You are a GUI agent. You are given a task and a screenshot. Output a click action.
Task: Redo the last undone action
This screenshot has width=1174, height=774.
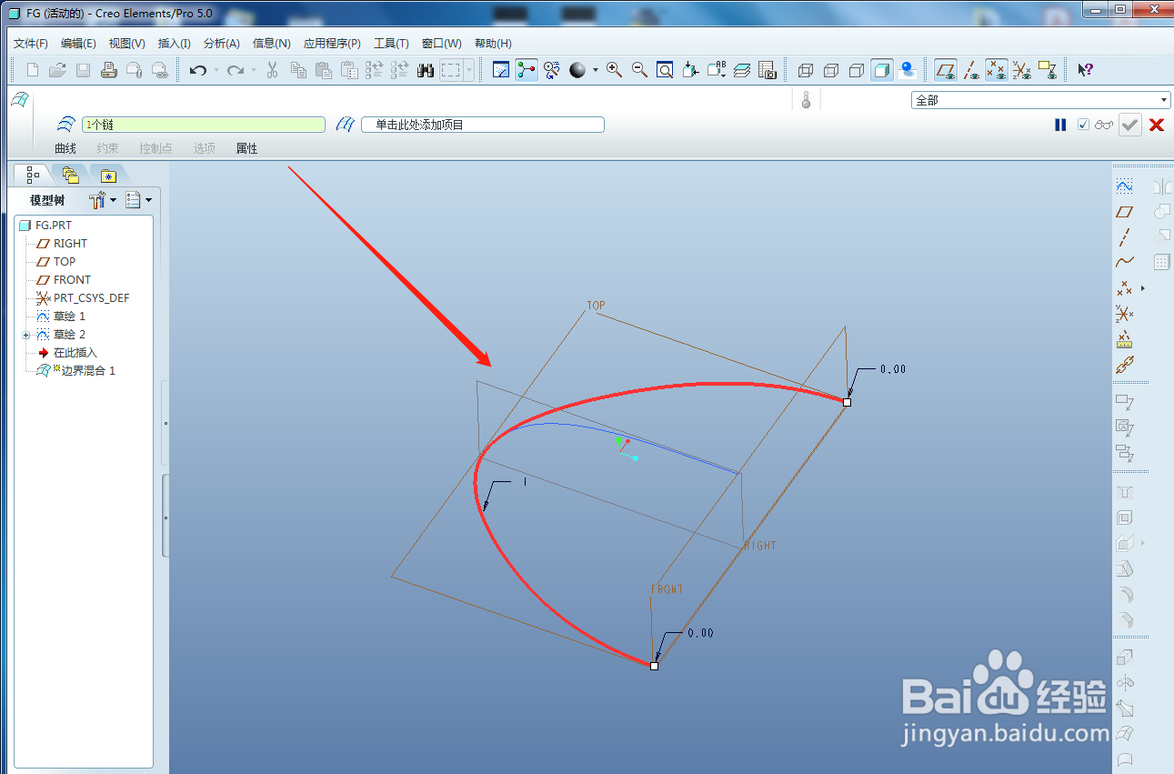(236, 70)
